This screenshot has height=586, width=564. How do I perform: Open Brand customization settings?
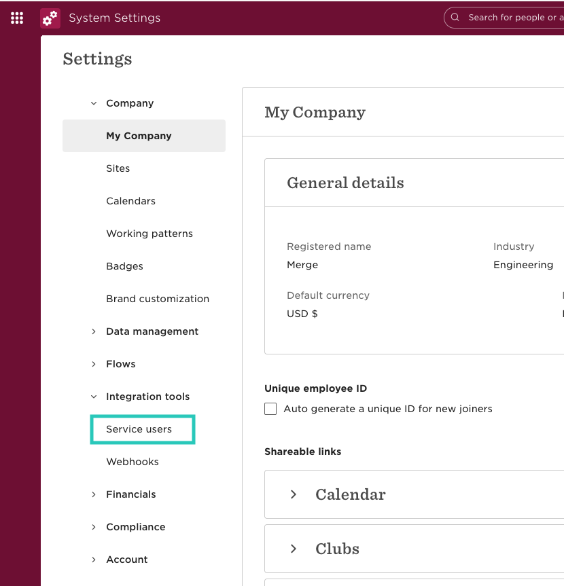click(x=158, y=299)
